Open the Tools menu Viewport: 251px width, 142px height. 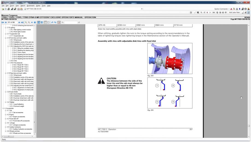44,6
